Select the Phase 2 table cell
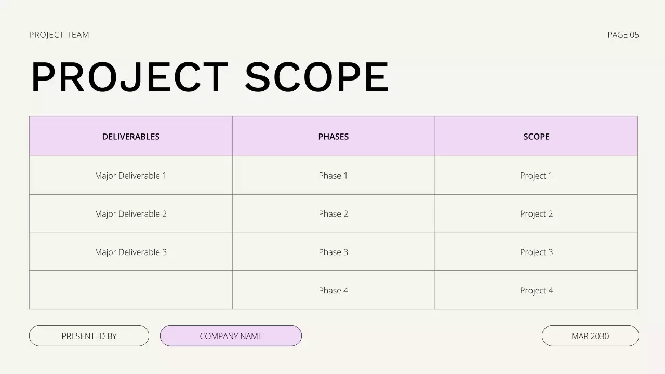 pos(334,214)
